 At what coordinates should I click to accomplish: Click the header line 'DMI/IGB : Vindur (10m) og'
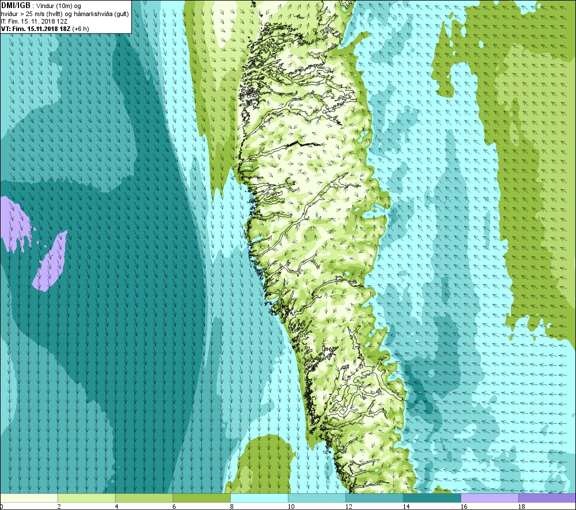pos(41,6)
